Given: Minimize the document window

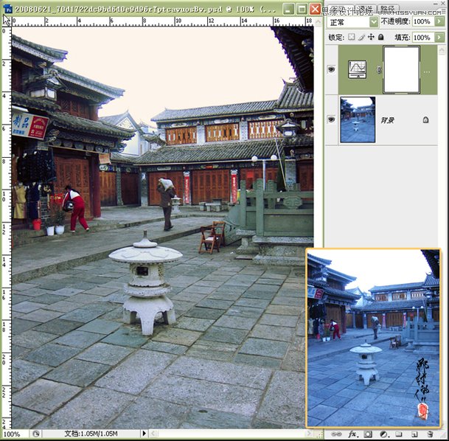Looking at the screenshot, I should pyautogui.click(x=288, y=9).
